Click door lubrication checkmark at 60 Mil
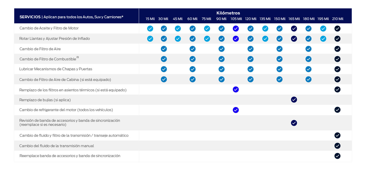366x170 pixels. coord(192,69)
